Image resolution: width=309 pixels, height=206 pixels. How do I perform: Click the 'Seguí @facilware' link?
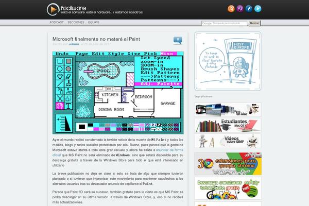pyautogui.click(x=203, y=97)
